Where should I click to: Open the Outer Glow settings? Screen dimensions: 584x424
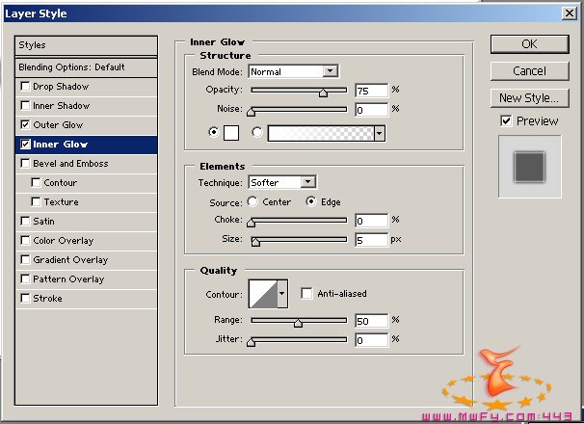[x=58, y=125]
